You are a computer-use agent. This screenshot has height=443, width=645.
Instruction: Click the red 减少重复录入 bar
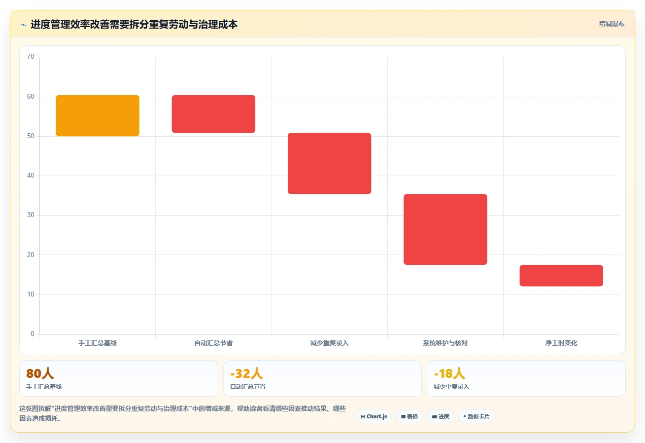[x=329, y=163]
